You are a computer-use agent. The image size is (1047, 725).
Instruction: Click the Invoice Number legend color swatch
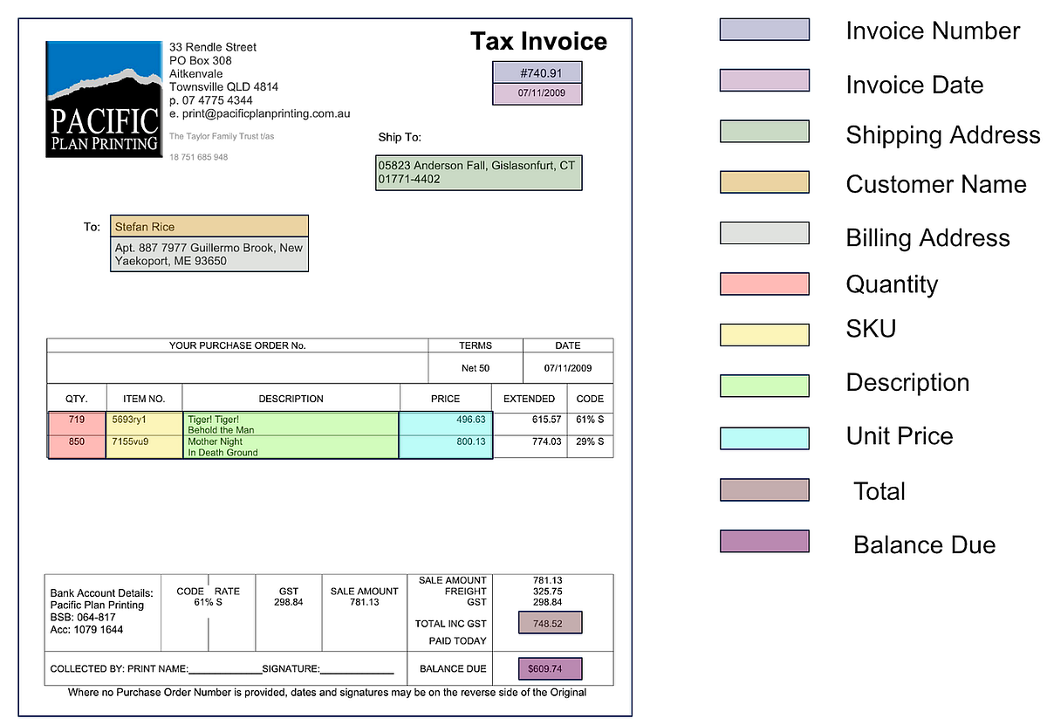(764, 29)
